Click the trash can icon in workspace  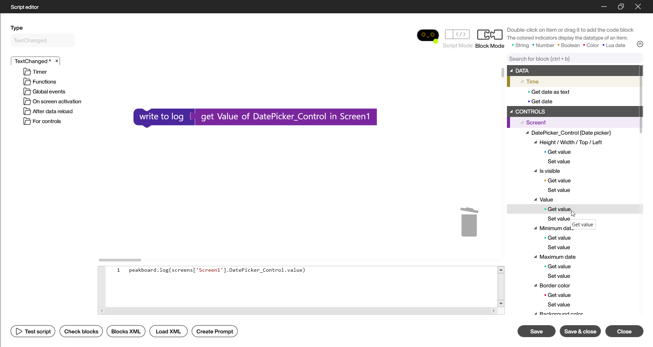tap(469, 222)
